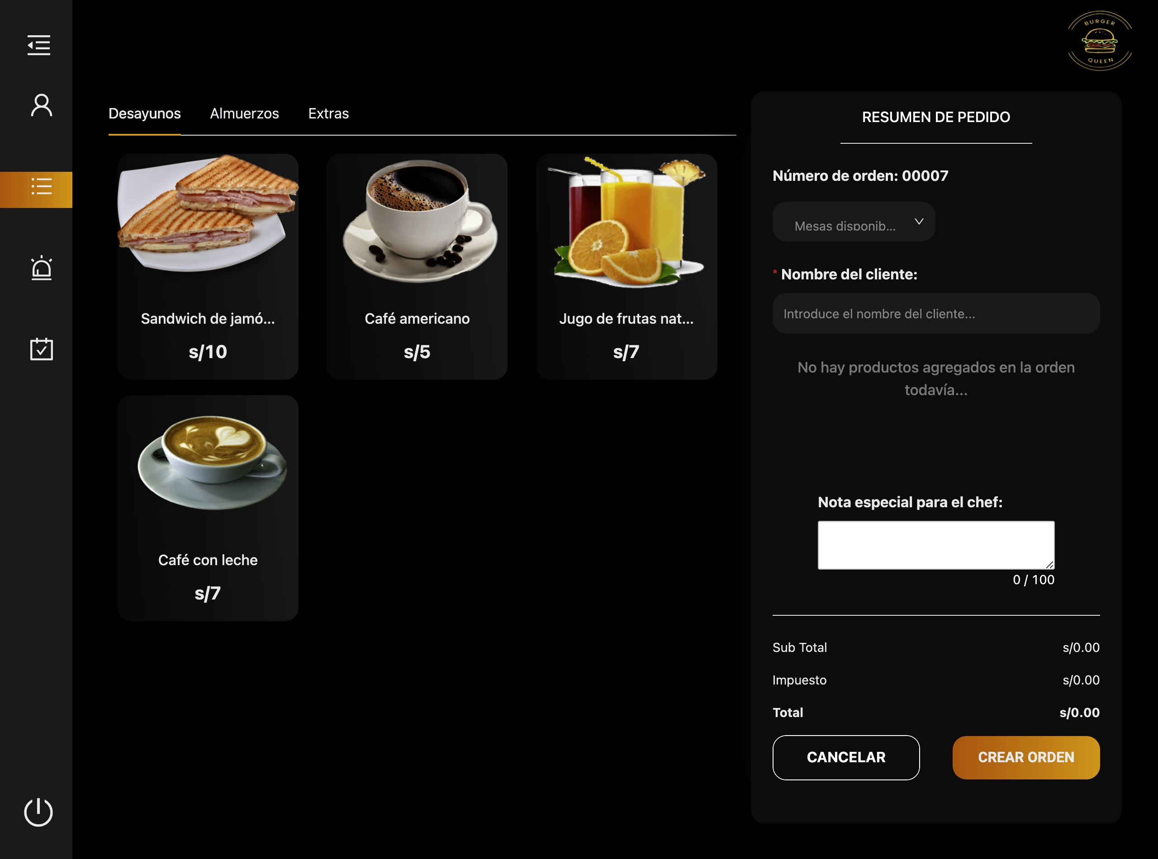The height and width of the screenshot is (859, 1158).
Task: Click the Nombre del cliente input field
Action: [x=936, y=313]
